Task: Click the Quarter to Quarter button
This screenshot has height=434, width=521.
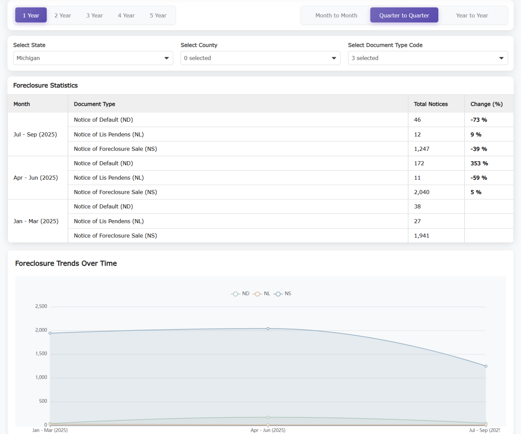Action: (404, 15)
